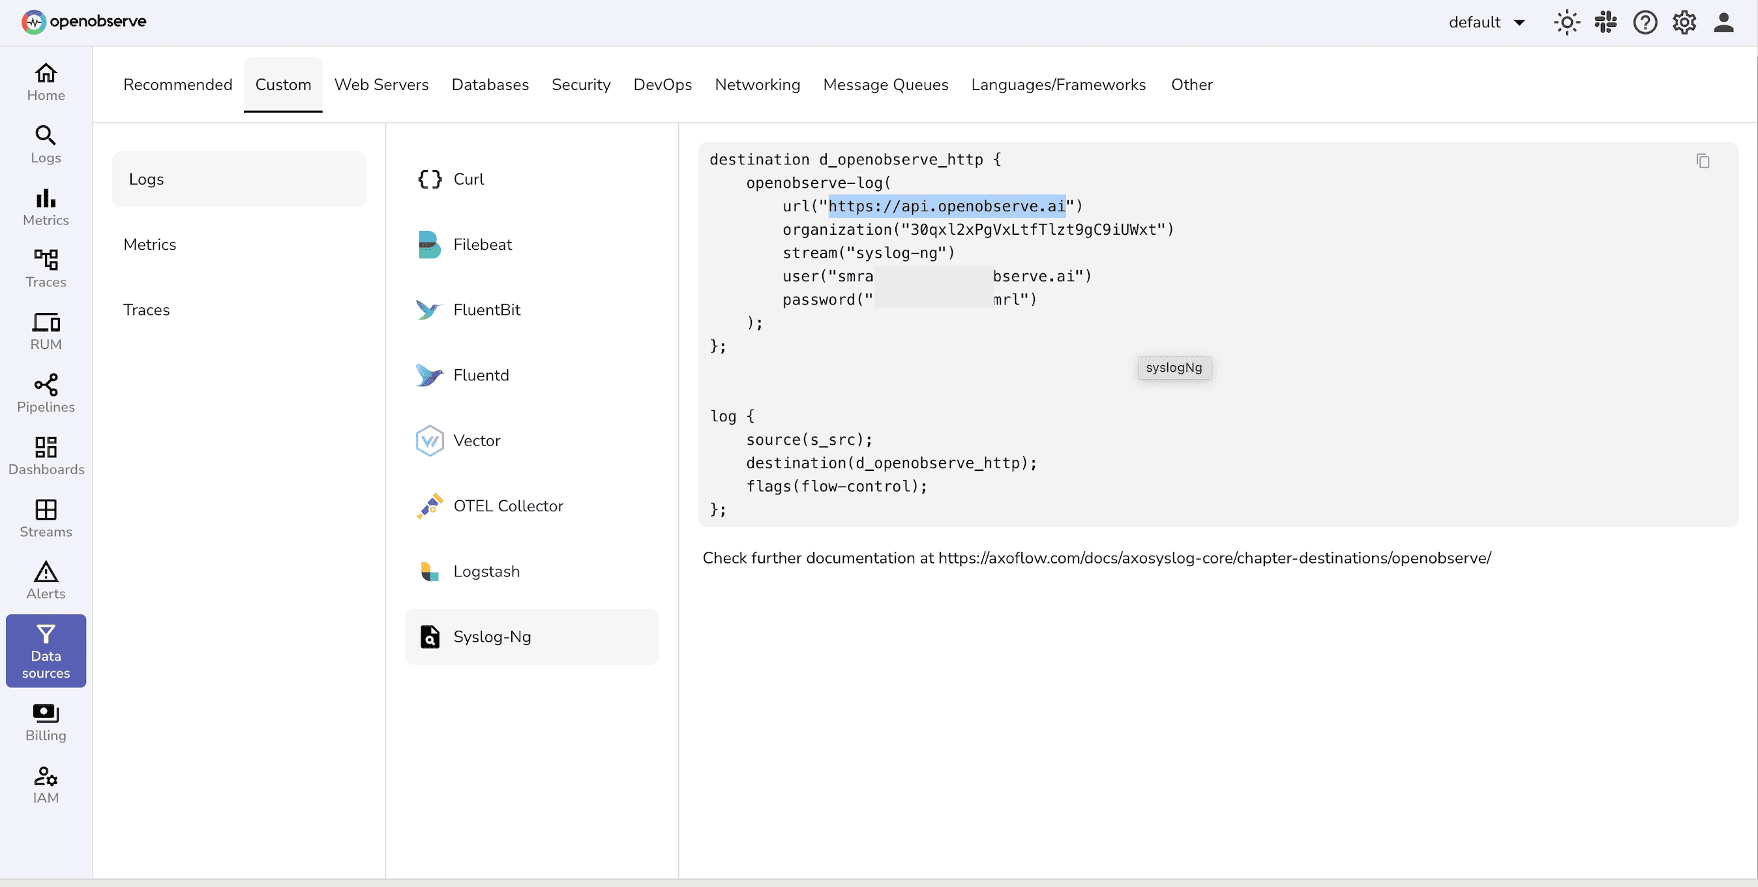Click the flags(flow-control) config line
Image resolution: width=1758 pixels, height=887 pixels.
pos(837,486)
